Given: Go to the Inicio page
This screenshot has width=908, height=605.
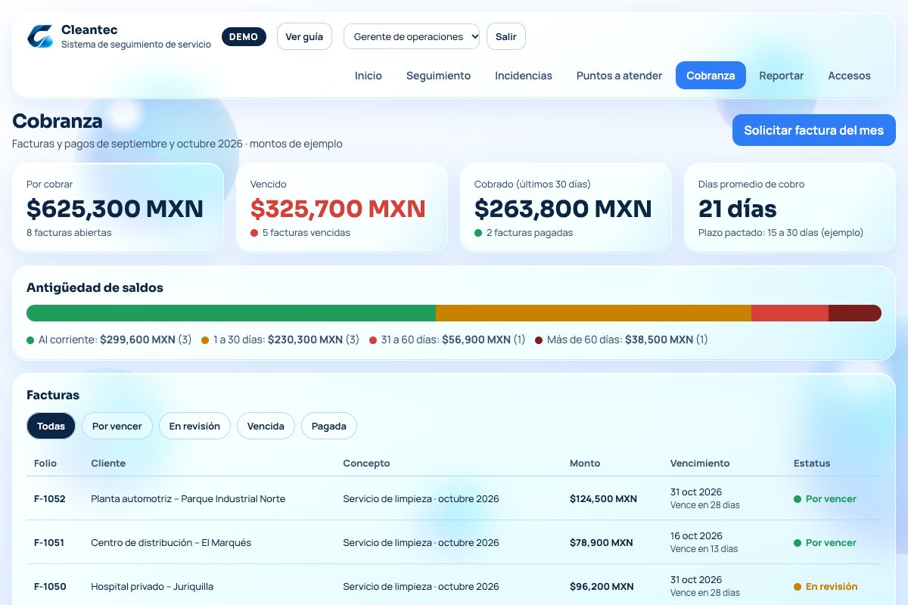Looking at the screenshot, I should pos(368,76).
